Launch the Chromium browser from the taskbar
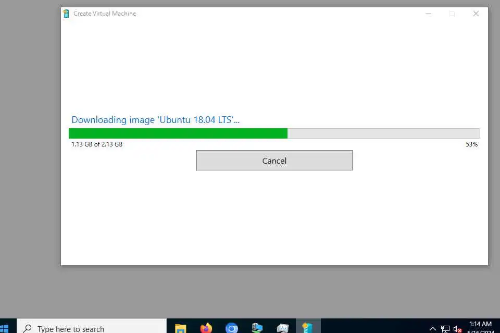 (231, 328)
